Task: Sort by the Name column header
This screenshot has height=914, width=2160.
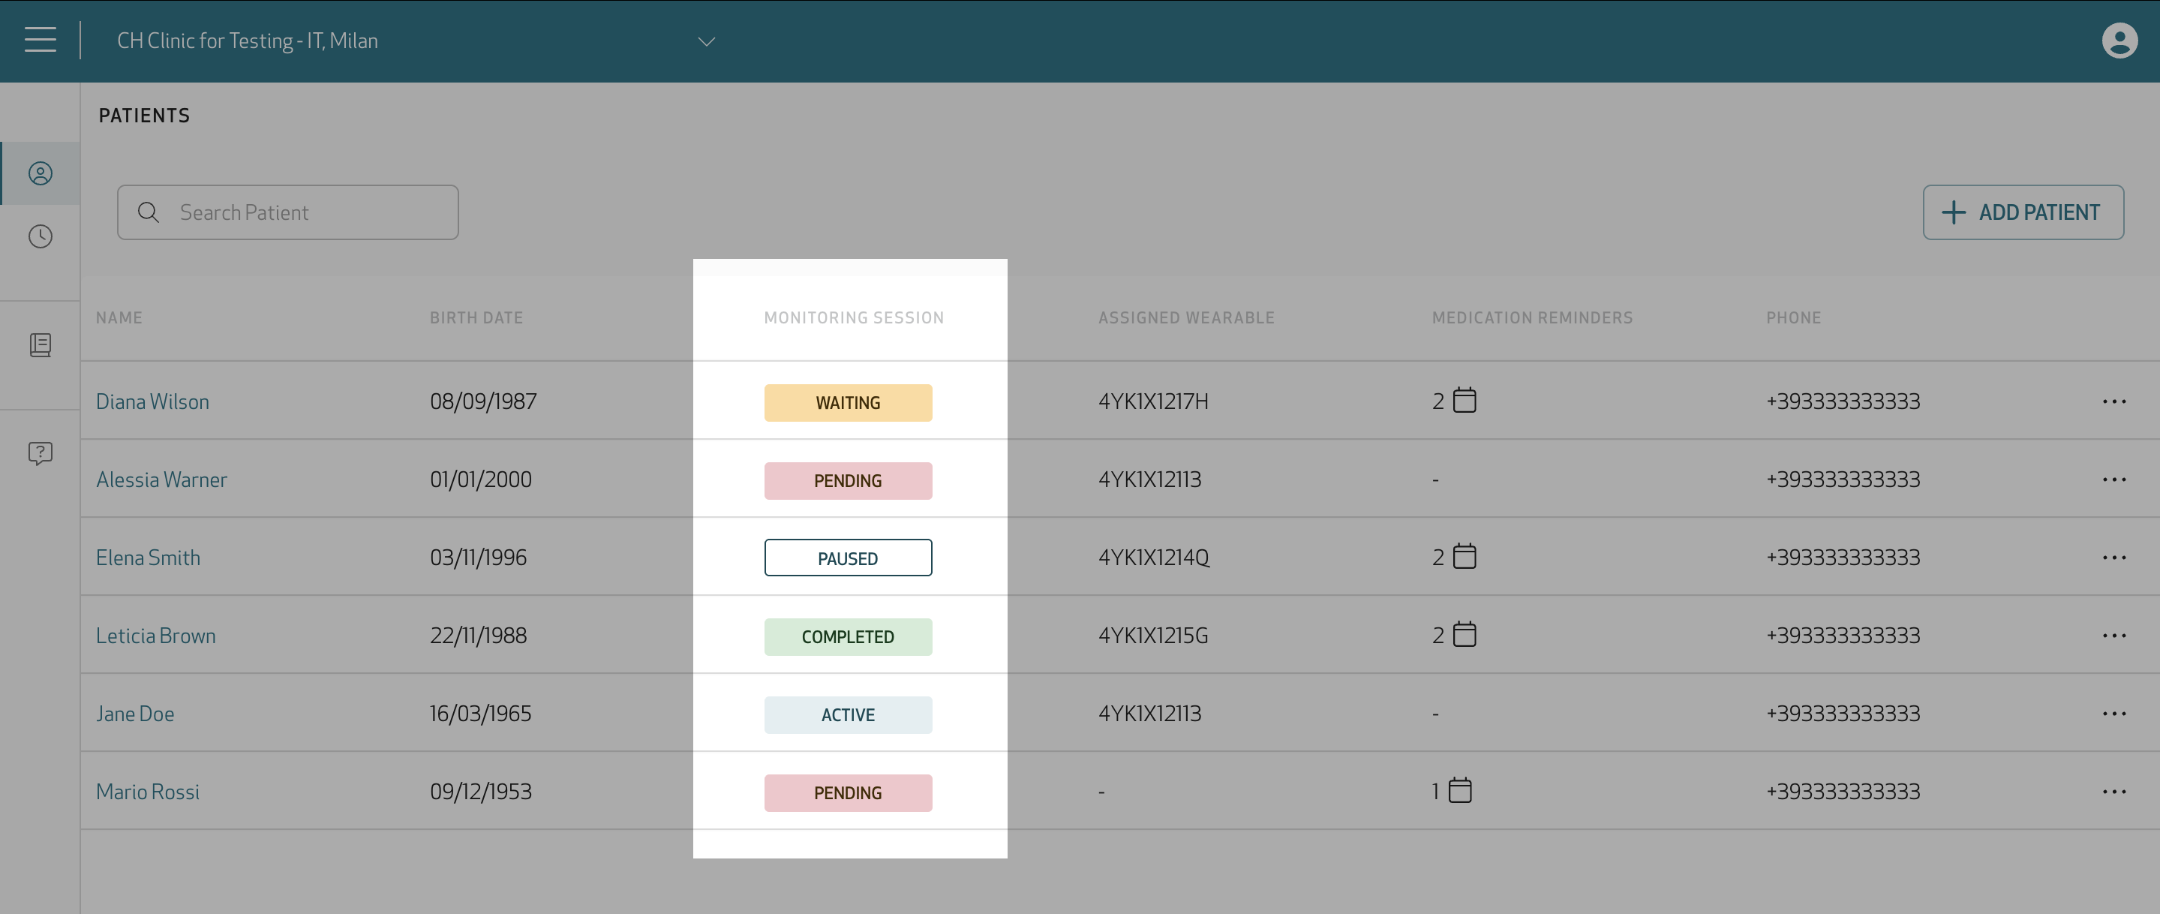Action: click(119, 317)
